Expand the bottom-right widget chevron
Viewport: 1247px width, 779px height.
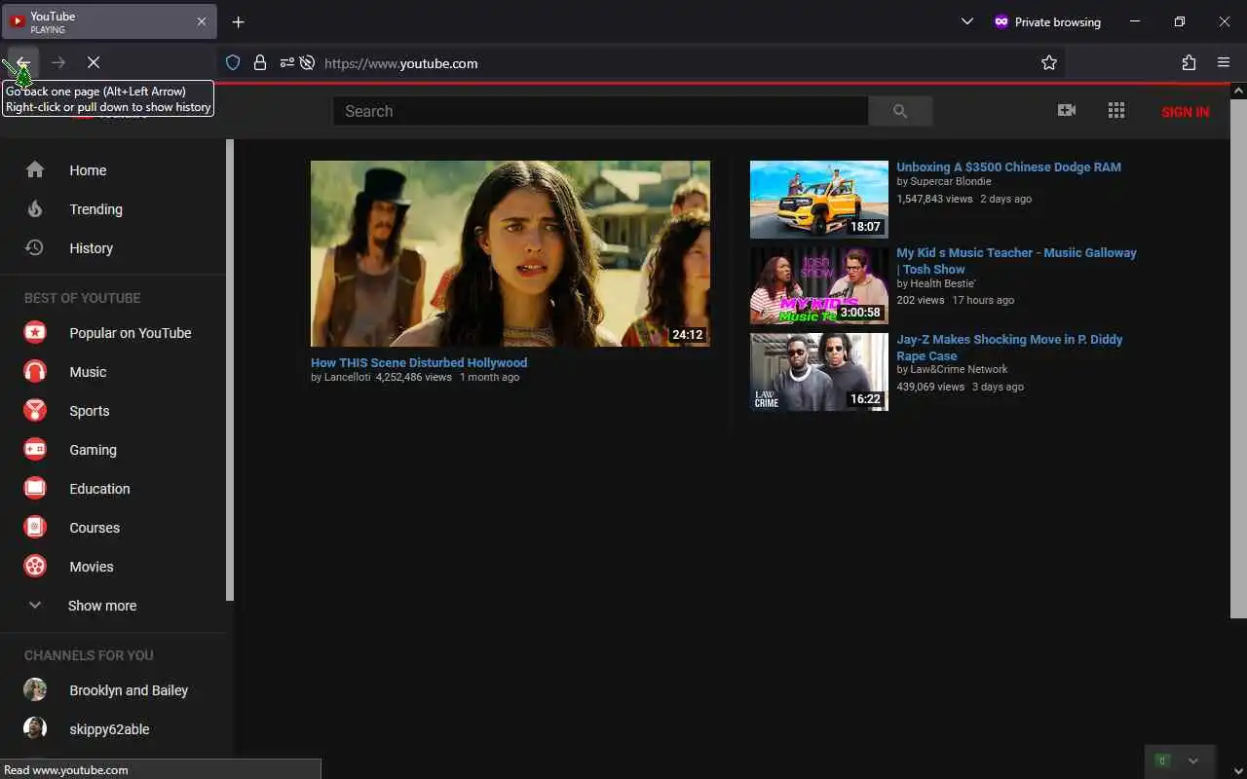pyautogui.click(x=1192, y=760)
